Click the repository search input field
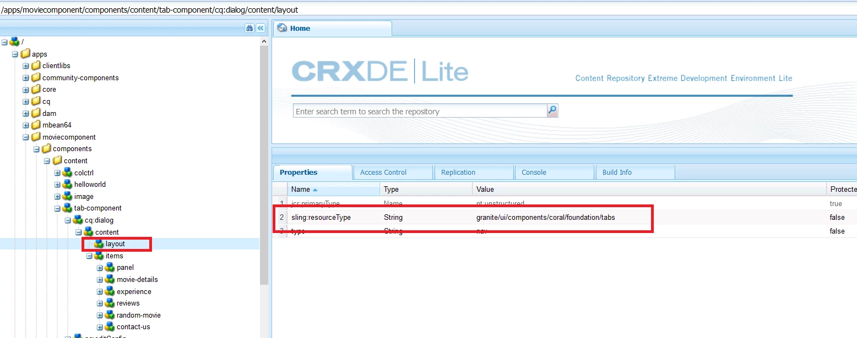 pos(420,111)
